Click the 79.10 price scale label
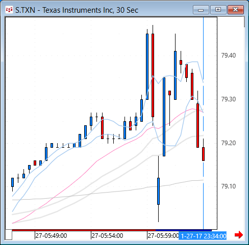 point(229,186)
